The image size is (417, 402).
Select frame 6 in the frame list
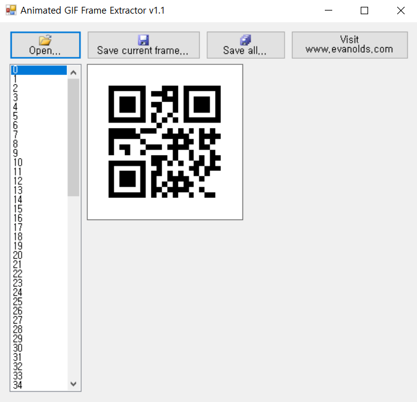pyautogui.click(x=39, y=126)
